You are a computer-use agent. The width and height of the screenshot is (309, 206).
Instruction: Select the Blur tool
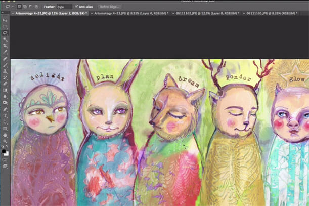tap(5, 97)
